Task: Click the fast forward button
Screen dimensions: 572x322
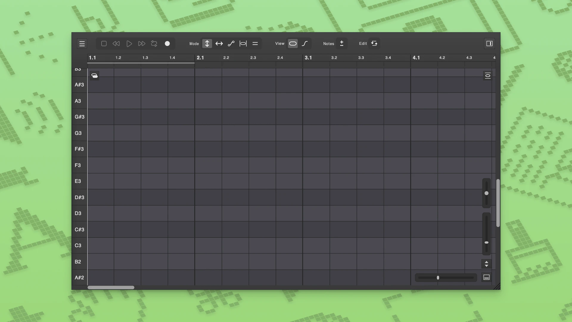Action: tap(142, 44)
